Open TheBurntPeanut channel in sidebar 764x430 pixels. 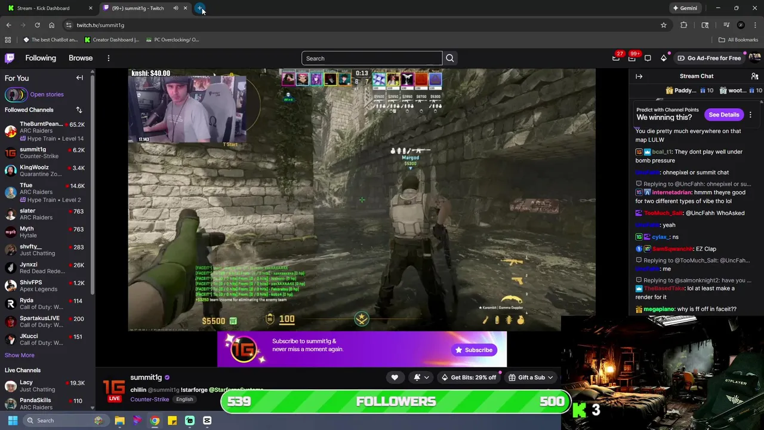[x=45, y=131]
